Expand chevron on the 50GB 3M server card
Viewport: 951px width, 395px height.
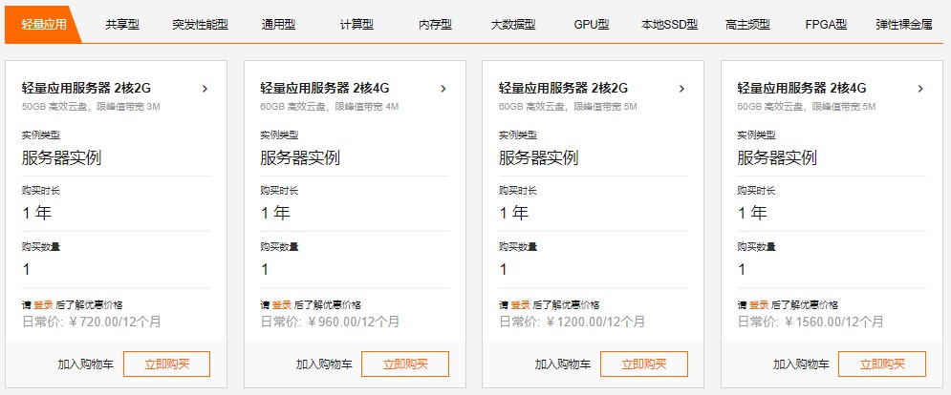pos(205,89)
